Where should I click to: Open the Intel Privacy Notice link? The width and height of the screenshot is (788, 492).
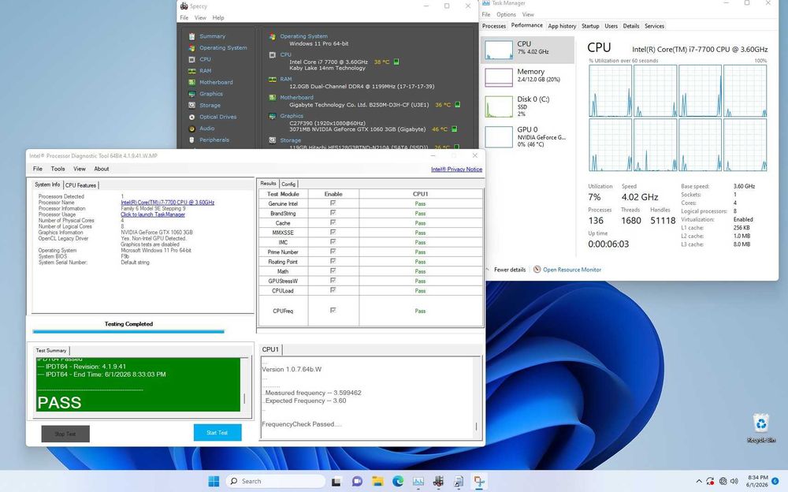click(x=456, y=170)
